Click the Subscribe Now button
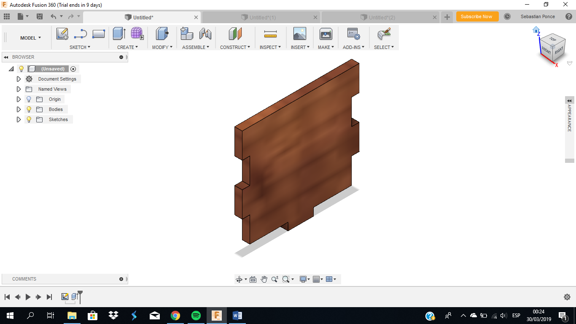 click(477, 16)
